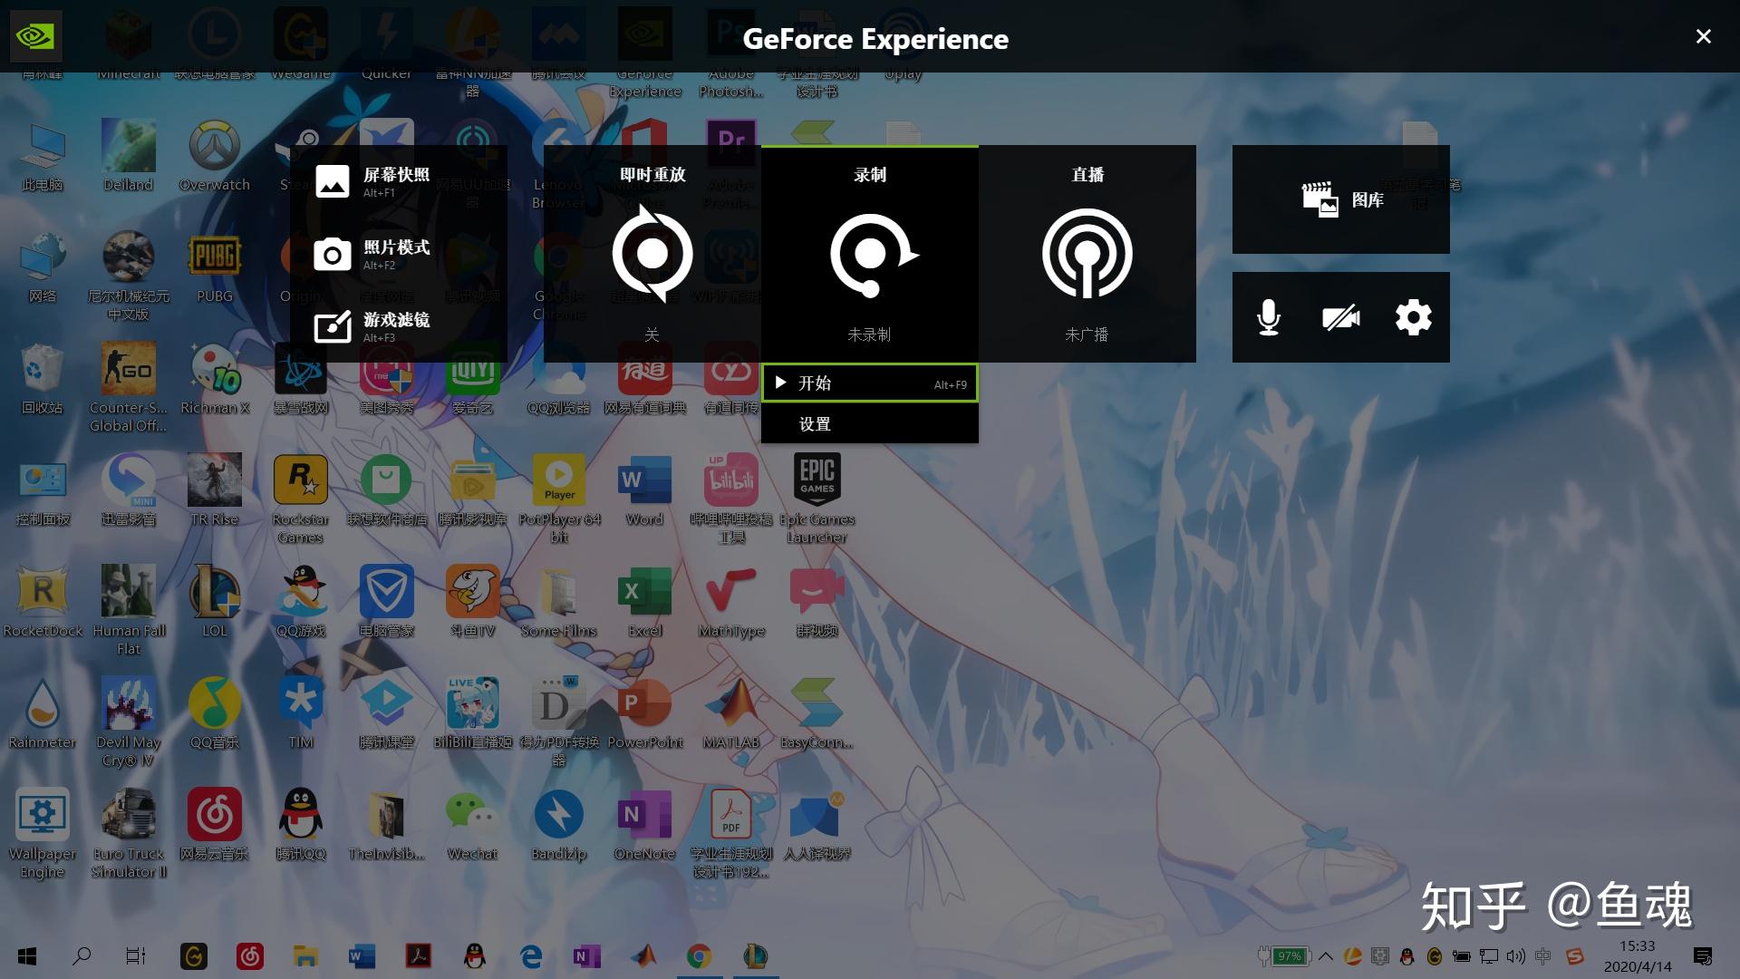
Task: Select the Word desktop icon
Action: (x=644, y=489)
